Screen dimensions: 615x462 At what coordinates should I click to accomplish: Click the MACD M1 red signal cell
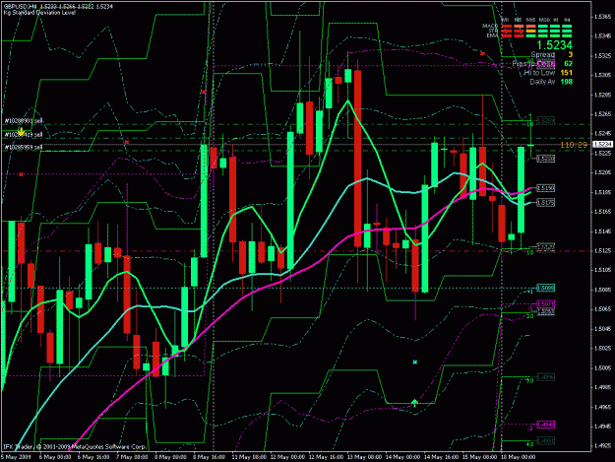point(507,27)
